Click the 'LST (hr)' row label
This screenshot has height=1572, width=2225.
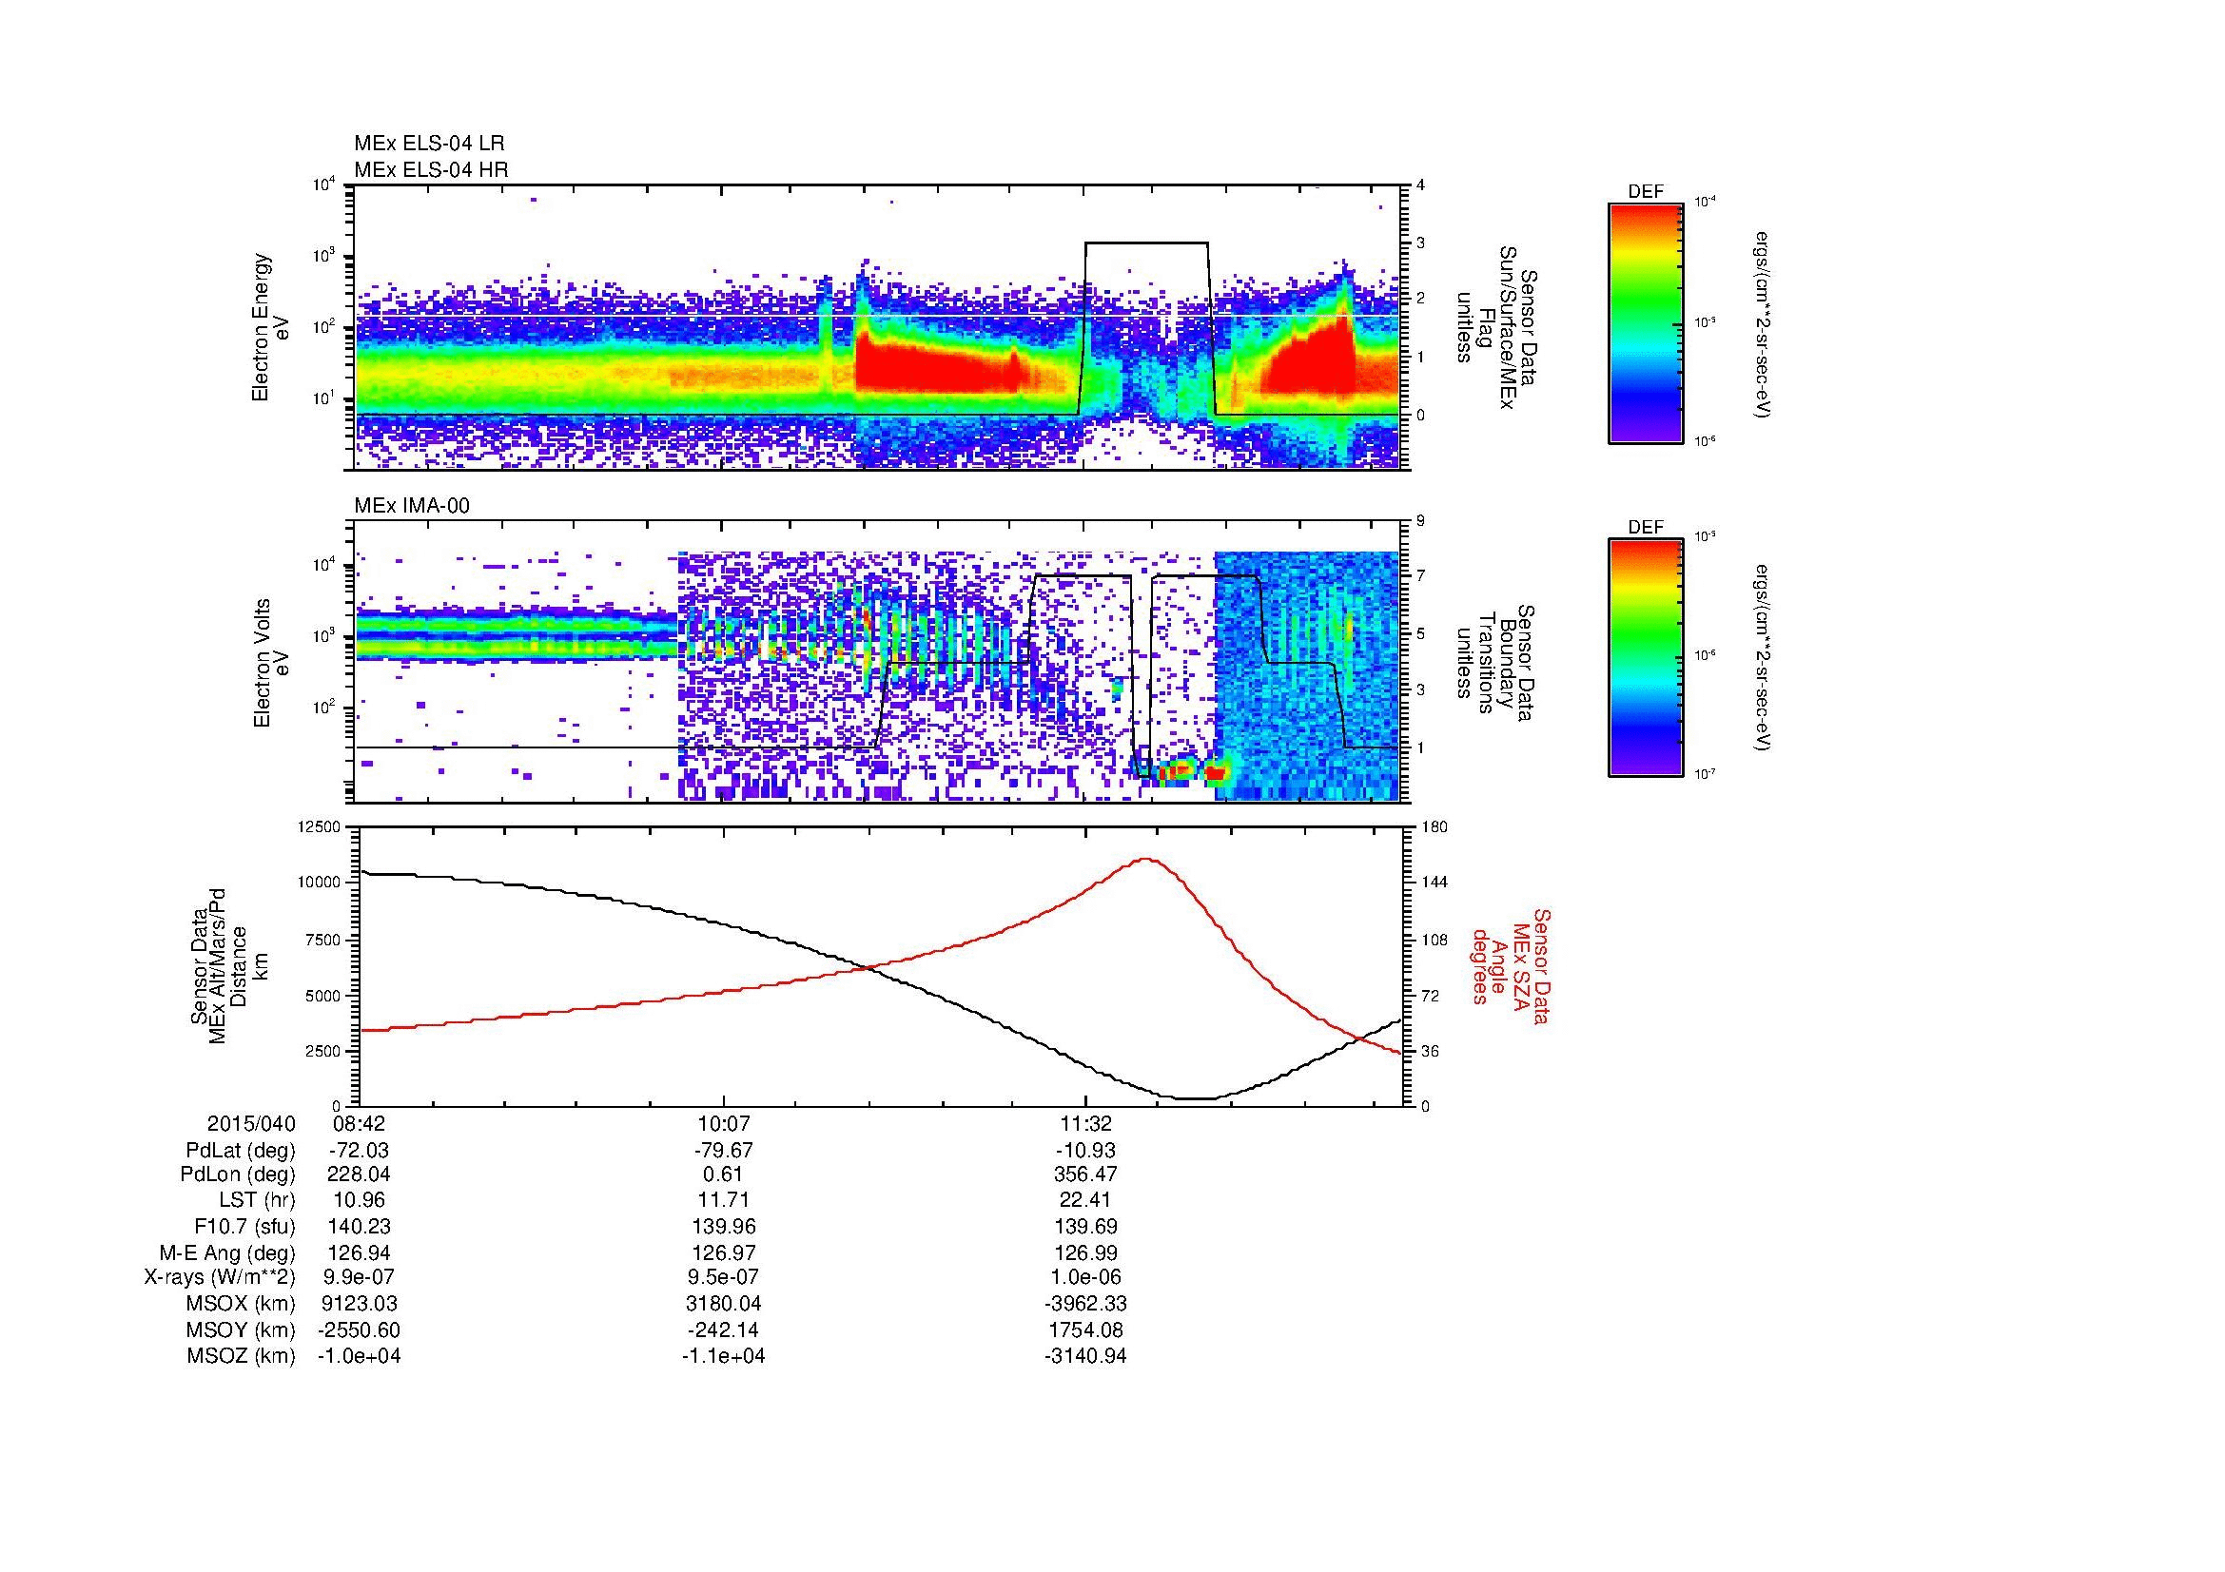click(257, 1200)
